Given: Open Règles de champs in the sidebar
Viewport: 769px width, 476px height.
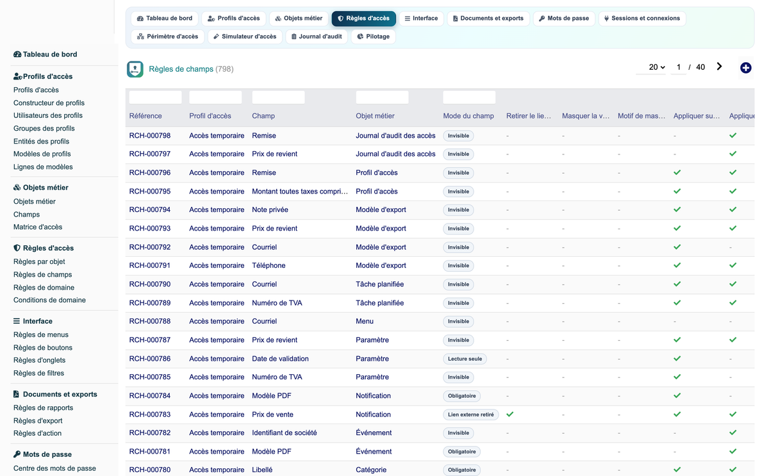Looking at the screenshot, I should click(x=42, y=275).
